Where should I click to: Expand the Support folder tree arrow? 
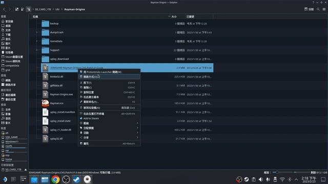(37, 50)
